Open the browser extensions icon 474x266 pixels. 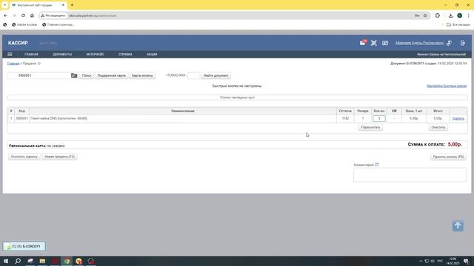(438, 16)
